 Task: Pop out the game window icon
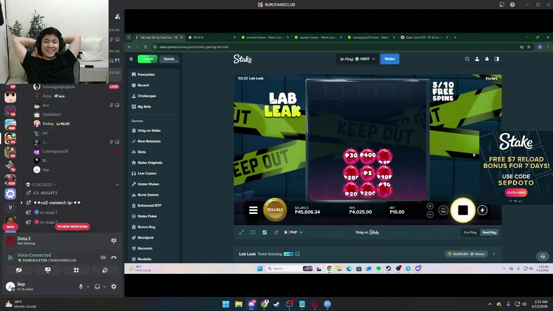point(276,232)
